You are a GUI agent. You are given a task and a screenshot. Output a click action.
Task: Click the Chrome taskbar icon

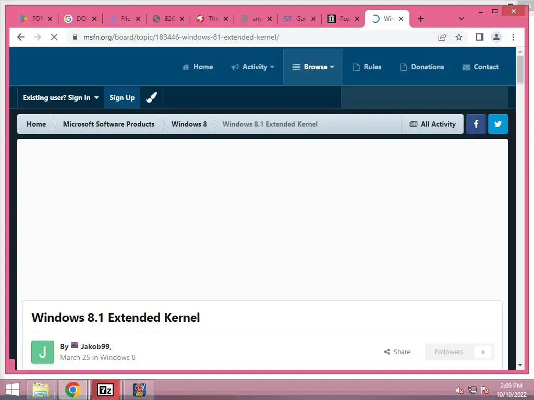click(x=73, y=390)
